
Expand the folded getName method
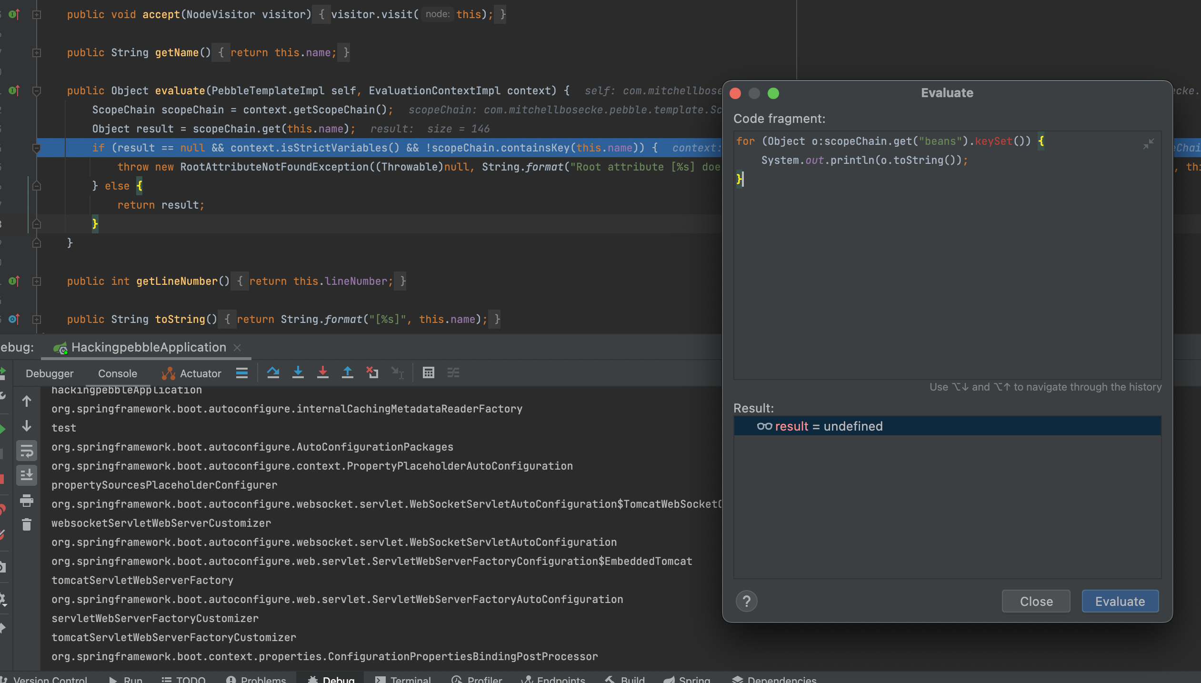point(37,52)
